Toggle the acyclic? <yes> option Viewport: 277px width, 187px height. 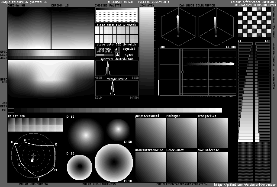pos(129,55)
